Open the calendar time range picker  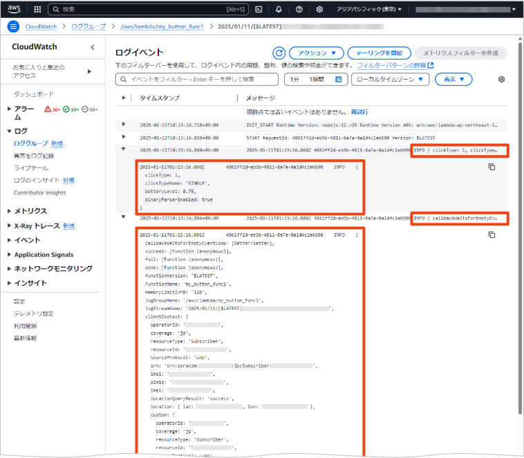click(338, 80)
